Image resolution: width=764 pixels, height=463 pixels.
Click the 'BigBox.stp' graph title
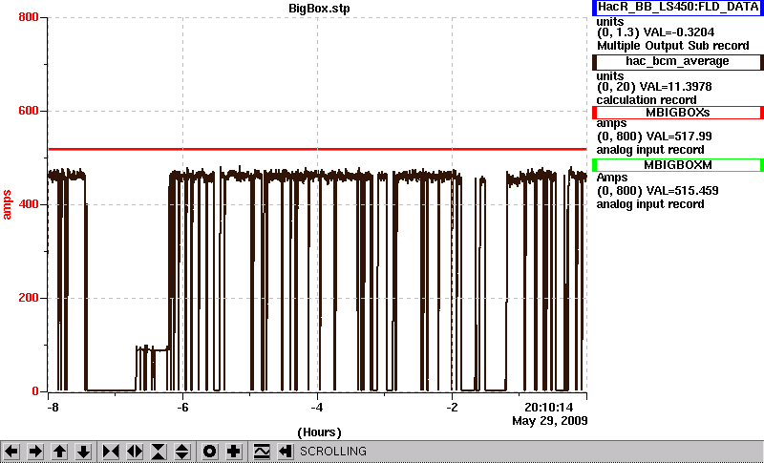pos(319,9)
